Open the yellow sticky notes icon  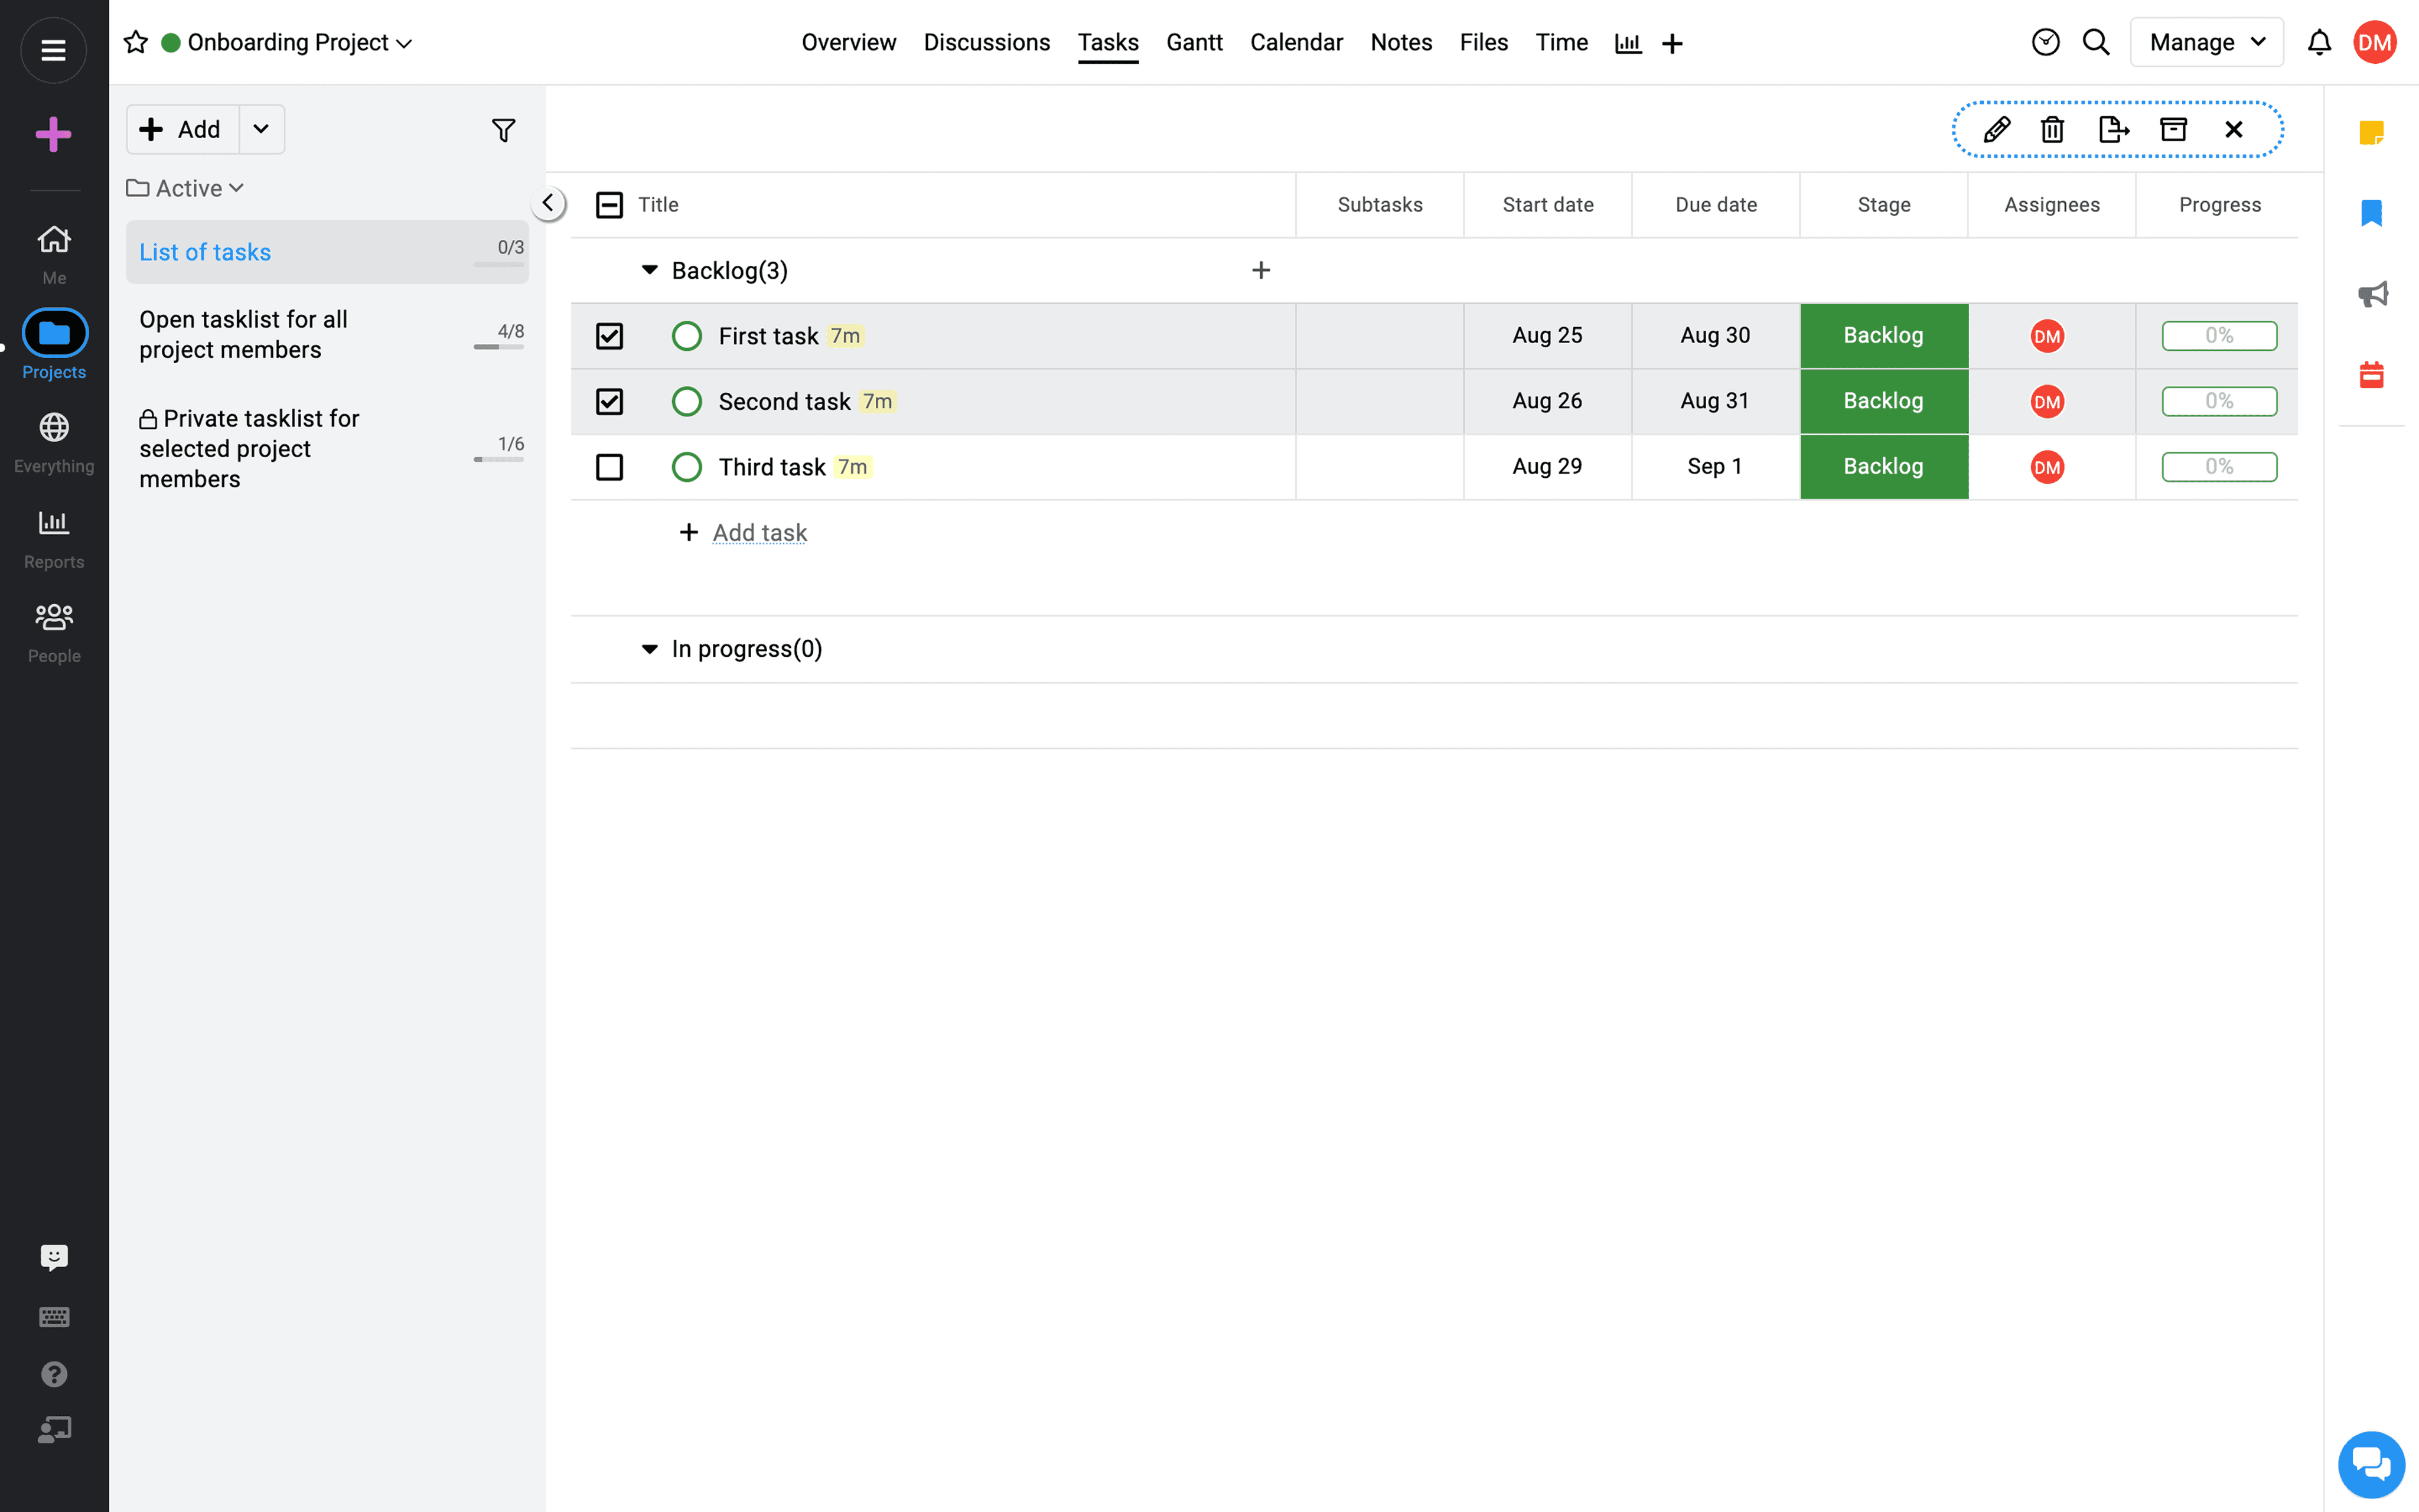pos(2371,132)
